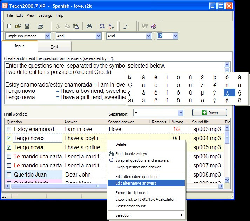Copy selection with the copy icon
The image size is (250, 221).
[67, 26]
